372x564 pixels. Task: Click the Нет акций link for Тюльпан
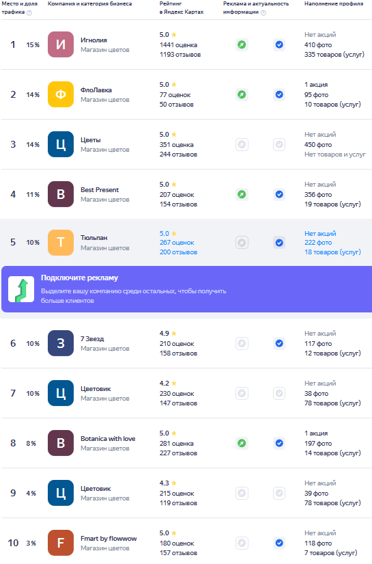click(320, 233)
